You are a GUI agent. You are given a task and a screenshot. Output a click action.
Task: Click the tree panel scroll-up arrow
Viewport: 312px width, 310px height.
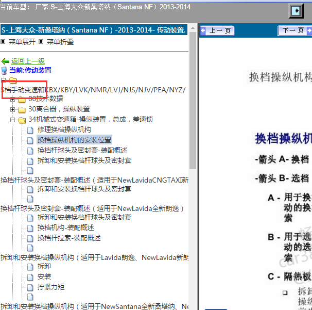click(193, 28)
